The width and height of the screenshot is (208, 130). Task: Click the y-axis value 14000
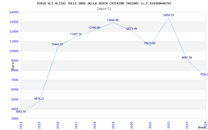coord(14,12)
